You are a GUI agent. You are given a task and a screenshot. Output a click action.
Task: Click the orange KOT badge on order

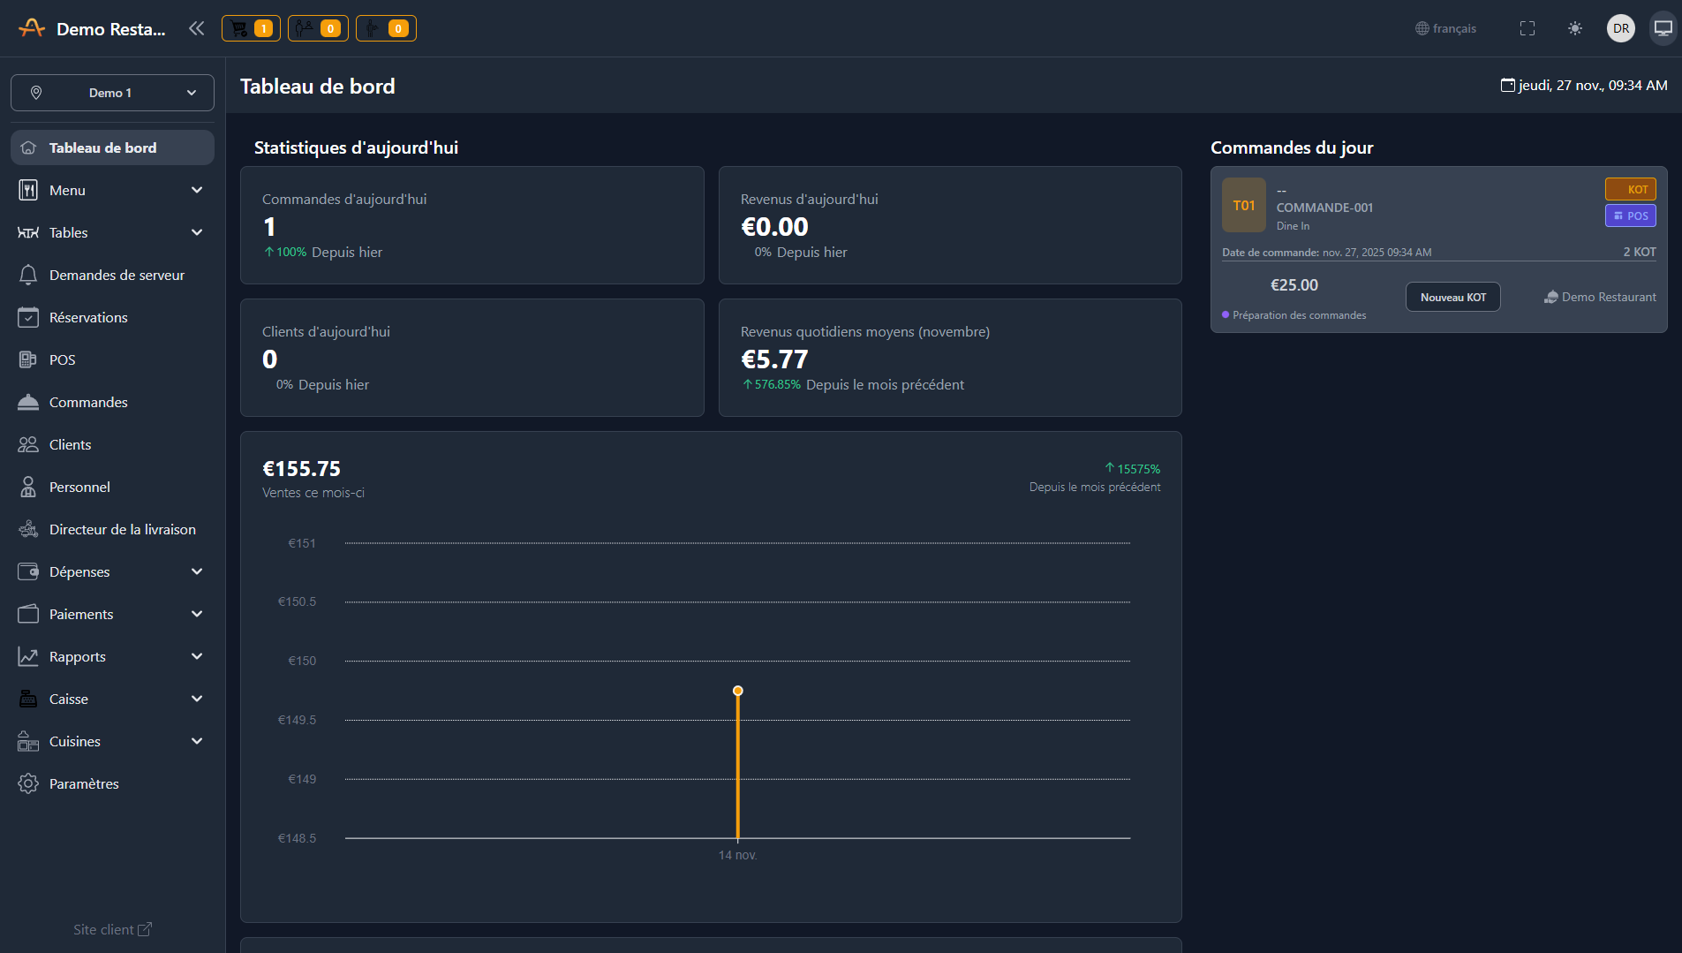(1630, 189)
